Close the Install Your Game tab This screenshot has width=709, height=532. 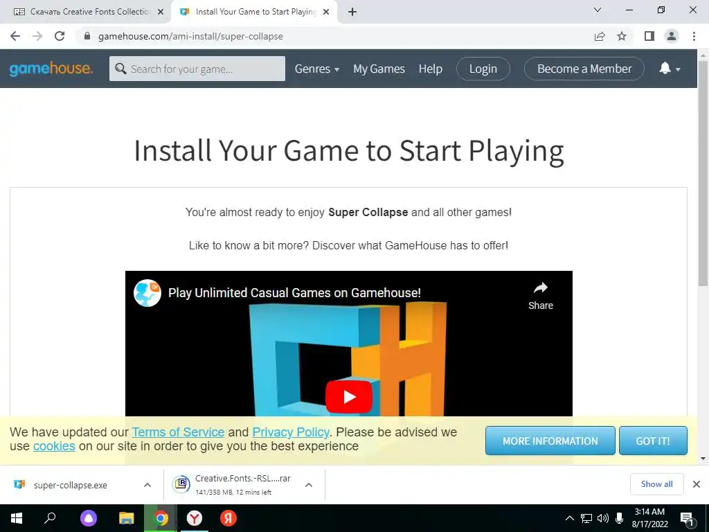(x=326, y=12)
